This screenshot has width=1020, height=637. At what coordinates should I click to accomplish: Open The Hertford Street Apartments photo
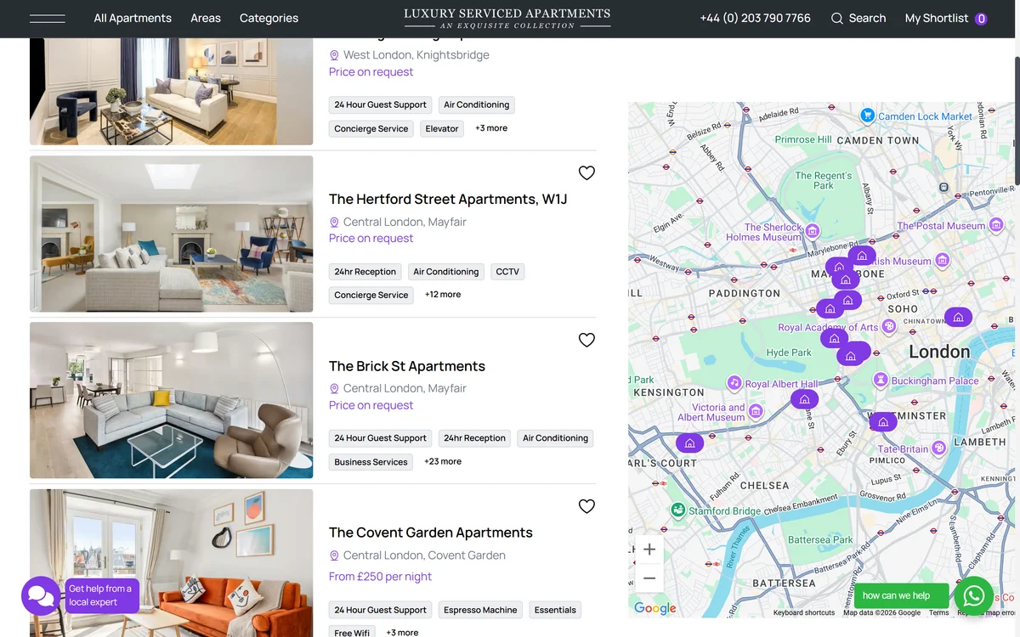(x=172, y=234)
